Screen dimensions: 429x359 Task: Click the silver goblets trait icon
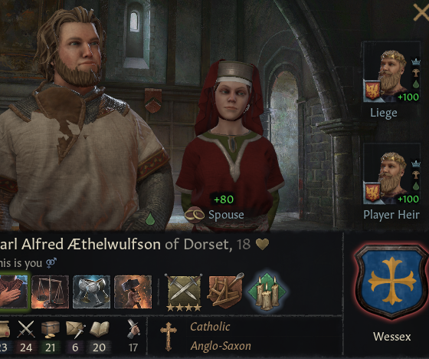pyautogui.click(x=91, y=292)
